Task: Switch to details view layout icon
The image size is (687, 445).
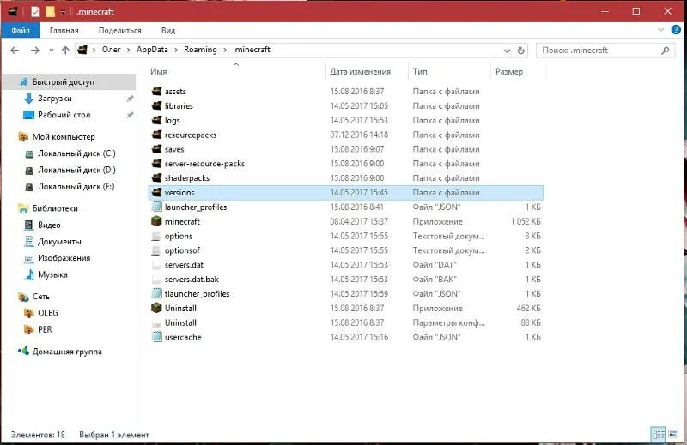Action: click(x=659, y=434)
